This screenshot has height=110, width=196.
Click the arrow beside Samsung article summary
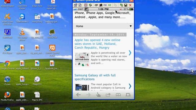pos(130,86)
